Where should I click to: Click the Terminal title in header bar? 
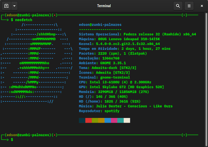click(104, 6)
